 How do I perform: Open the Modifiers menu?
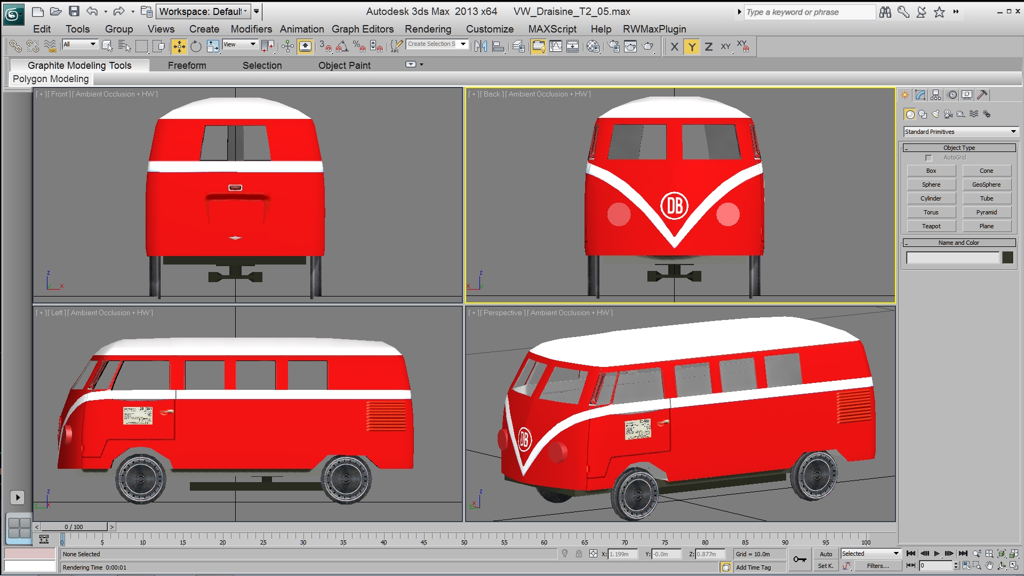tap(251, 29)
